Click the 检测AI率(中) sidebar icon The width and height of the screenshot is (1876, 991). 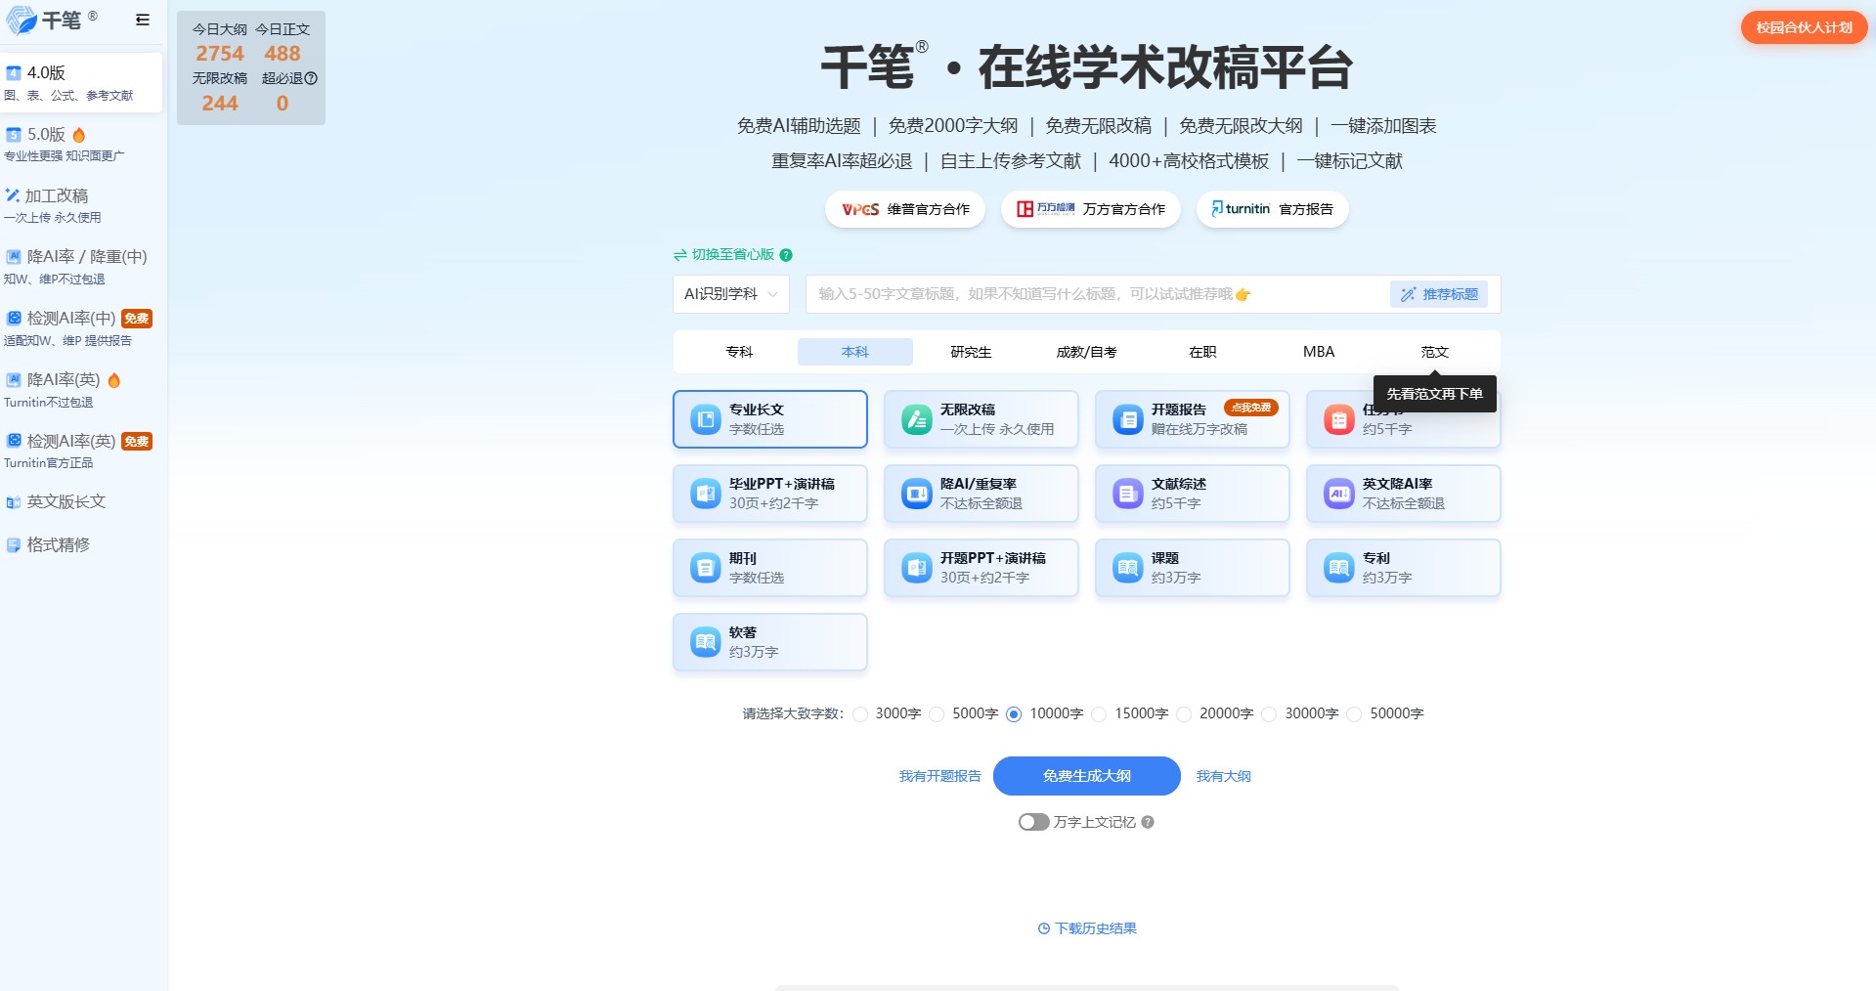click(14, 318)
